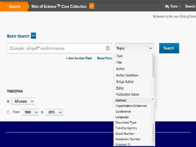Click the blue Search button
The width and height of the screenshot is (196, 147).
click(x=169, y=48)
